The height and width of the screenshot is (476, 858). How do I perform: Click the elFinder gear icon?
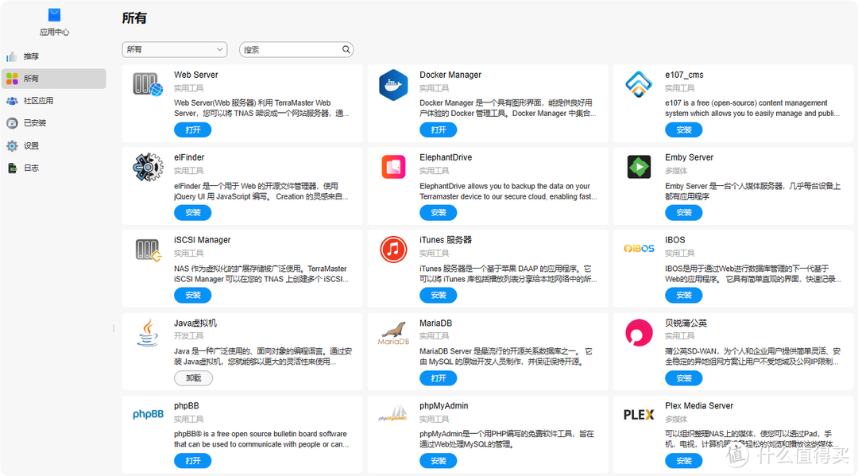148,167
